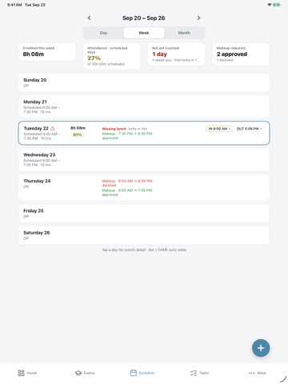The image size is (288, 384).
Task: Tap the 81% badge on Tuesday
Action: click(78, 134)
